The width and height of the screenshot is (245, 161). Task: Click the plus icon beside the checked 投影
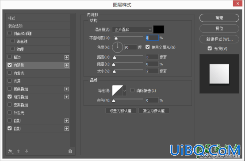[67, 129]
